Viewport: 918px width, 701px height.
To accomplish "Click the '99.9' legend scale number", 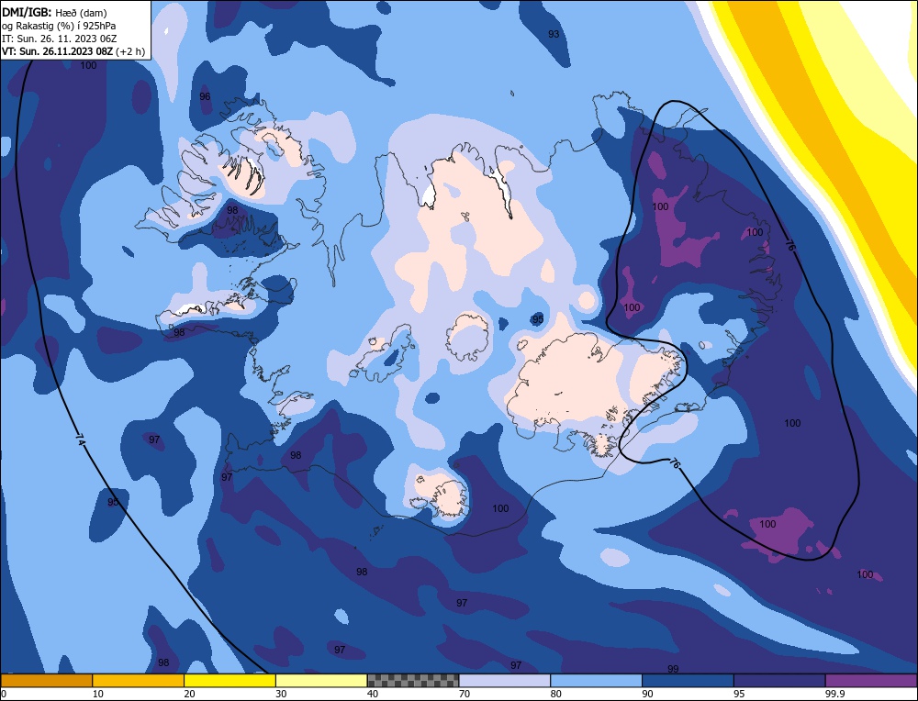I will [834, 694].
